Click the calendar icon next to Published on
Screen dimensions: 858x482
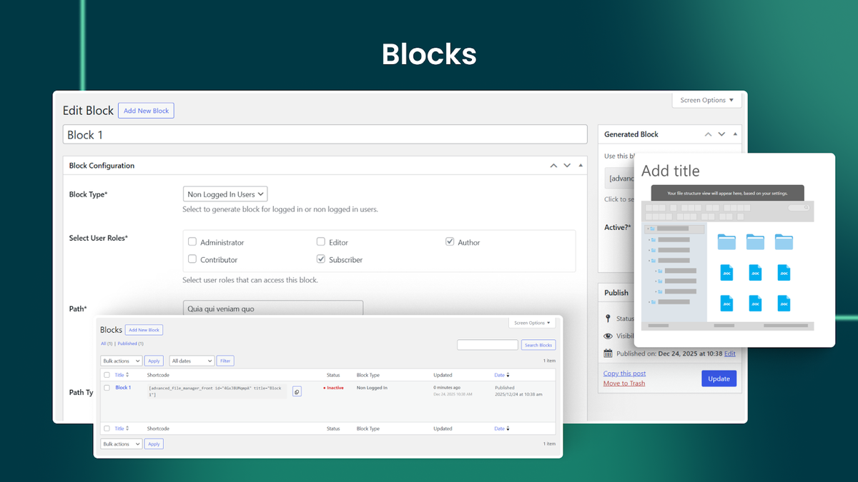[x=608, y=353]
